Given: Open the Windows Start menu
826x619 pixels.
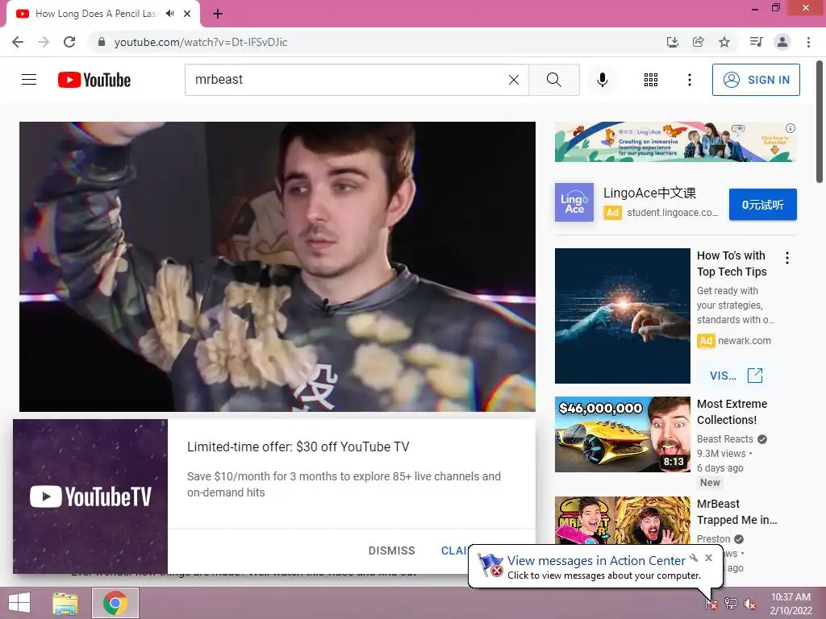Looking at the screenshot, I should click(x=19, y=603).
